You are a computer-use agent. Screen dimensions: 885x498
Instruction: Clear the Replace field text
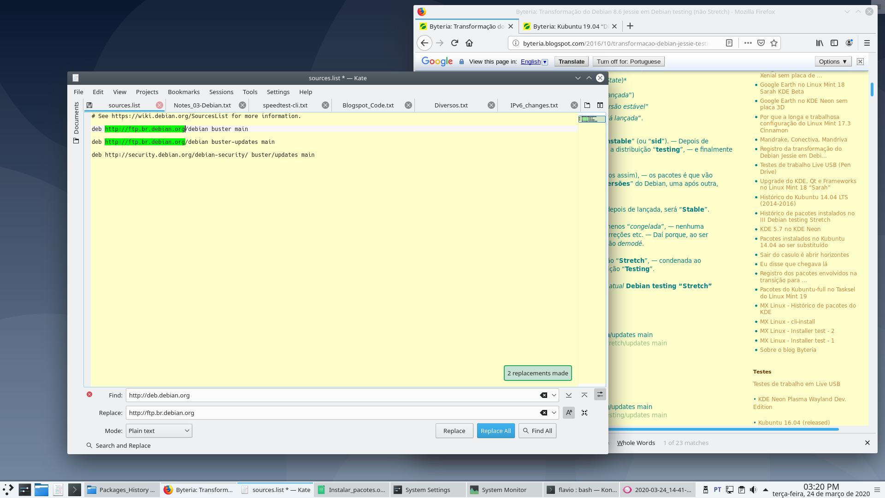(543, 413)
